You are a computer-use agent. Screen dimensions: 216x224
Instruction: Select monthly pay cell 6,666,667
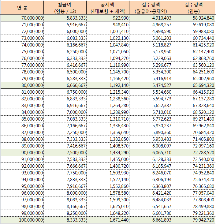coord(65,85)
